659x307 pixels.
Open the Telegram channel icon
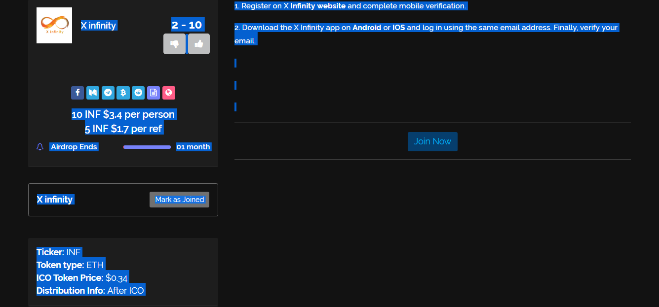108,93
